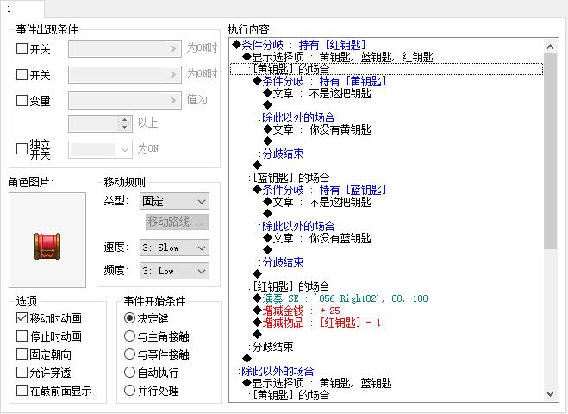Choose 与事件接触 trigger
The image size is (568, 414).
(x=129, y=354)
